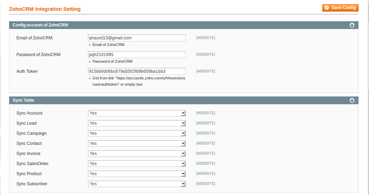The image size is (369, 195).
Task: Open the Sync Contact dropdown
Action: click(137, 143)
